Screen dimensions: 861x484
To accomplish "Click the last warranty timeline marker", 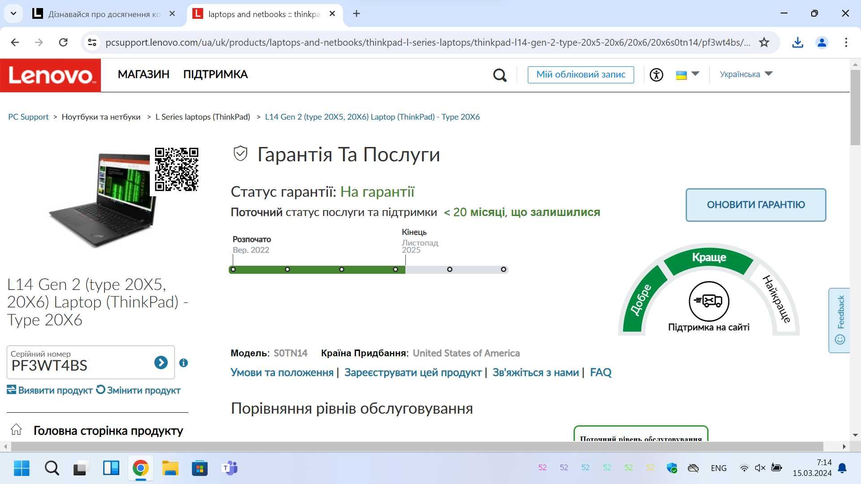I will click(x=504, y=269).
